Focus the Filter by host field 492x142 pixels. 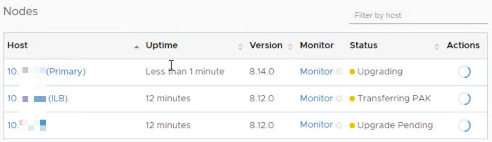tap(418, 16)
